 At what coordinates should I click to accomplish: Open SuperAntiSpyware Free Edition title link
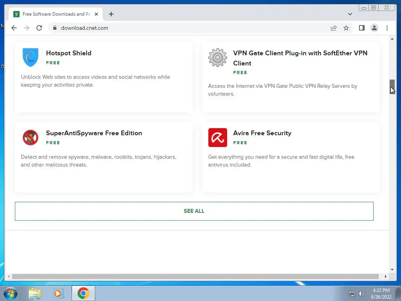[x=94, y=133]
